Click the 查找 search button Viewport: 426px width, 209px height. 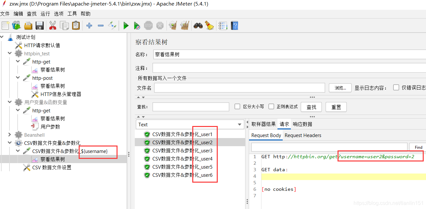pyautogui.click(x=311, y=107)
